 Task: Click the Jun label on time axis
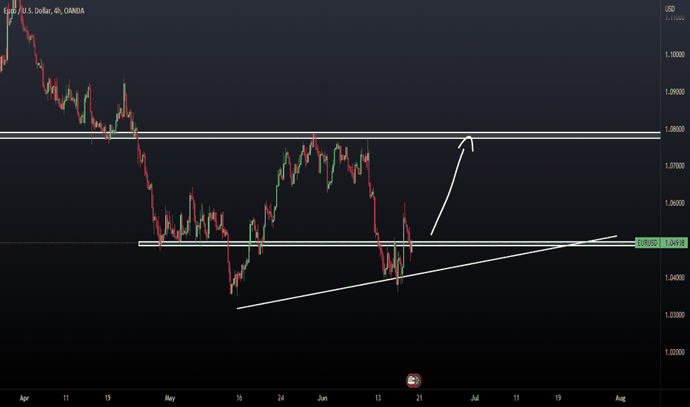click(x=323, y=398)
